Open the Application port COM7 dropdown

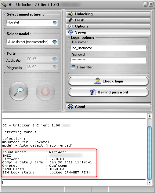click(42, 59)
